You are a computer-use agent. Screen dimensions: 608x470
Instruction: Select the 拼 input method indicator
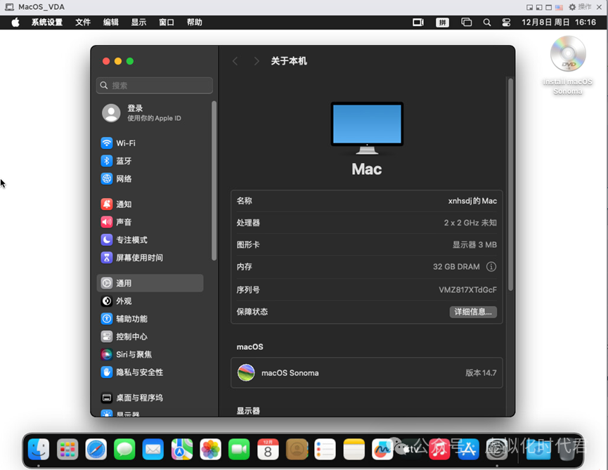pyautogui.click(x=442, y=22)
